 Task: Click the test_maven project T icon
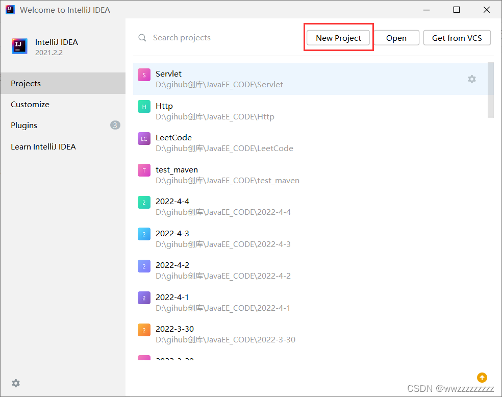(144, 170)
